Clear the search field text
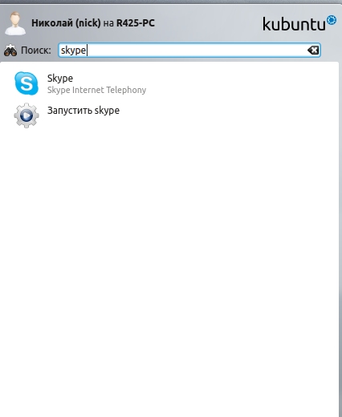The image size is (342, 417). click(x=313, y=50)
